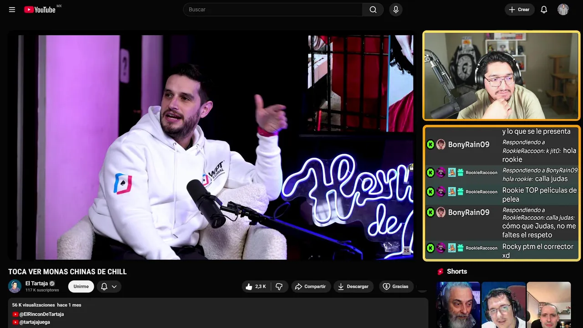Image resolution: width=583 pixels, height=328 pixels.
Task: Open the Crear create menu
Action: coord(519,10)
